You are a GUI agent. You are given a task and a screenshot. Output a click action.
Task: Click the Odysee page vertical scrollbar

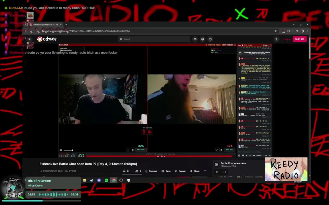(309, 48)
